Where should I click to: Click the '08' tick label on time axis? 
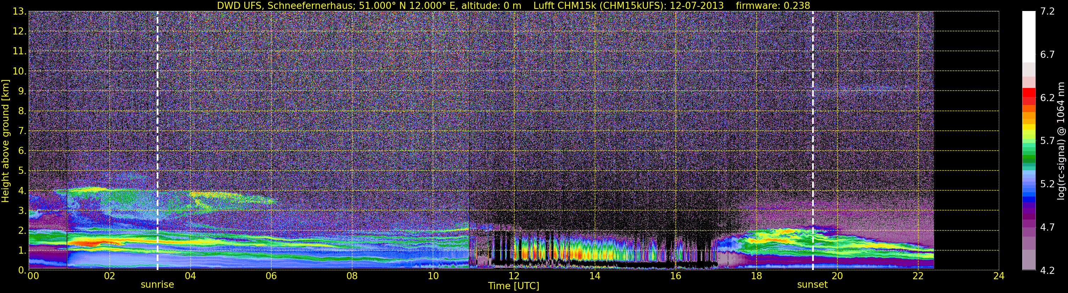(352, 276)
